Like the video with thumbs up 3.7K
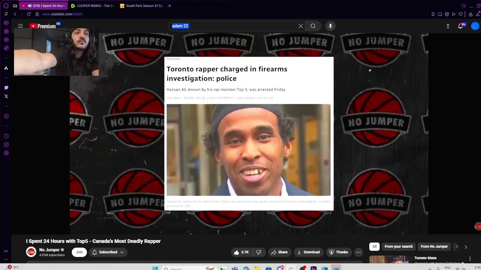The width and height of the screenshot is (481, 270). pos(241,252)
